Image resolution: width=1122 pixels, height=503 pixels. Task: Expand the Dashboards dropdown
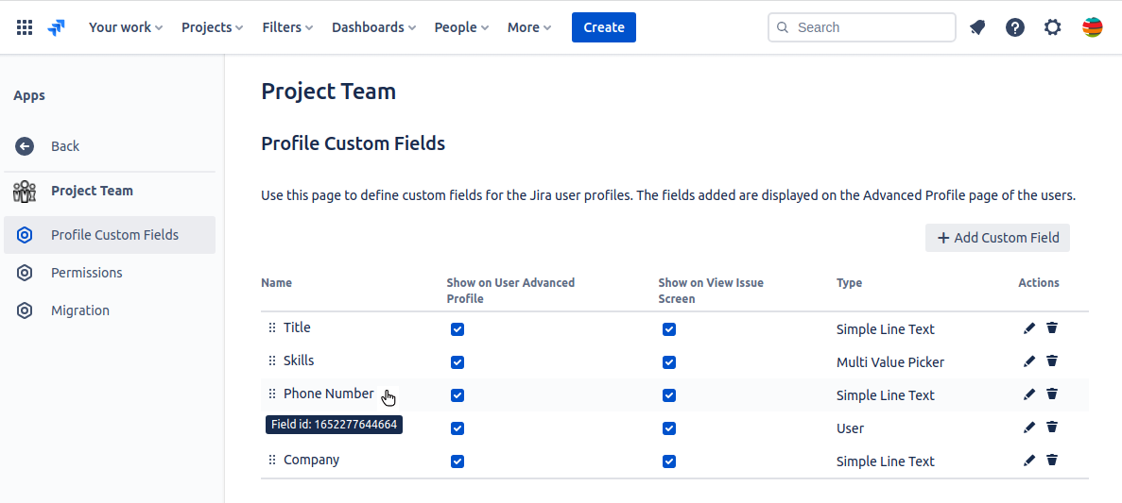point(373,27)
